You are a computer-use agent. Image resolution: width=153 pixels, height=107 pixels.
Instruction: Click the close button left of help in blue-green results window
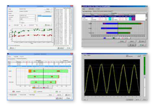coord(132,45)
